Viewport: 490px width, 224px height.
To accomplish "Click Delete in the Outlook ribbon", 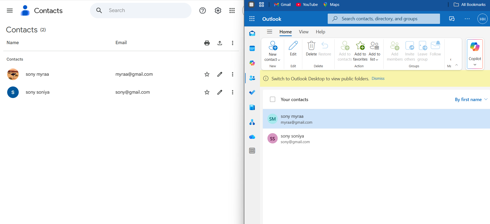I will coord(311,49).
